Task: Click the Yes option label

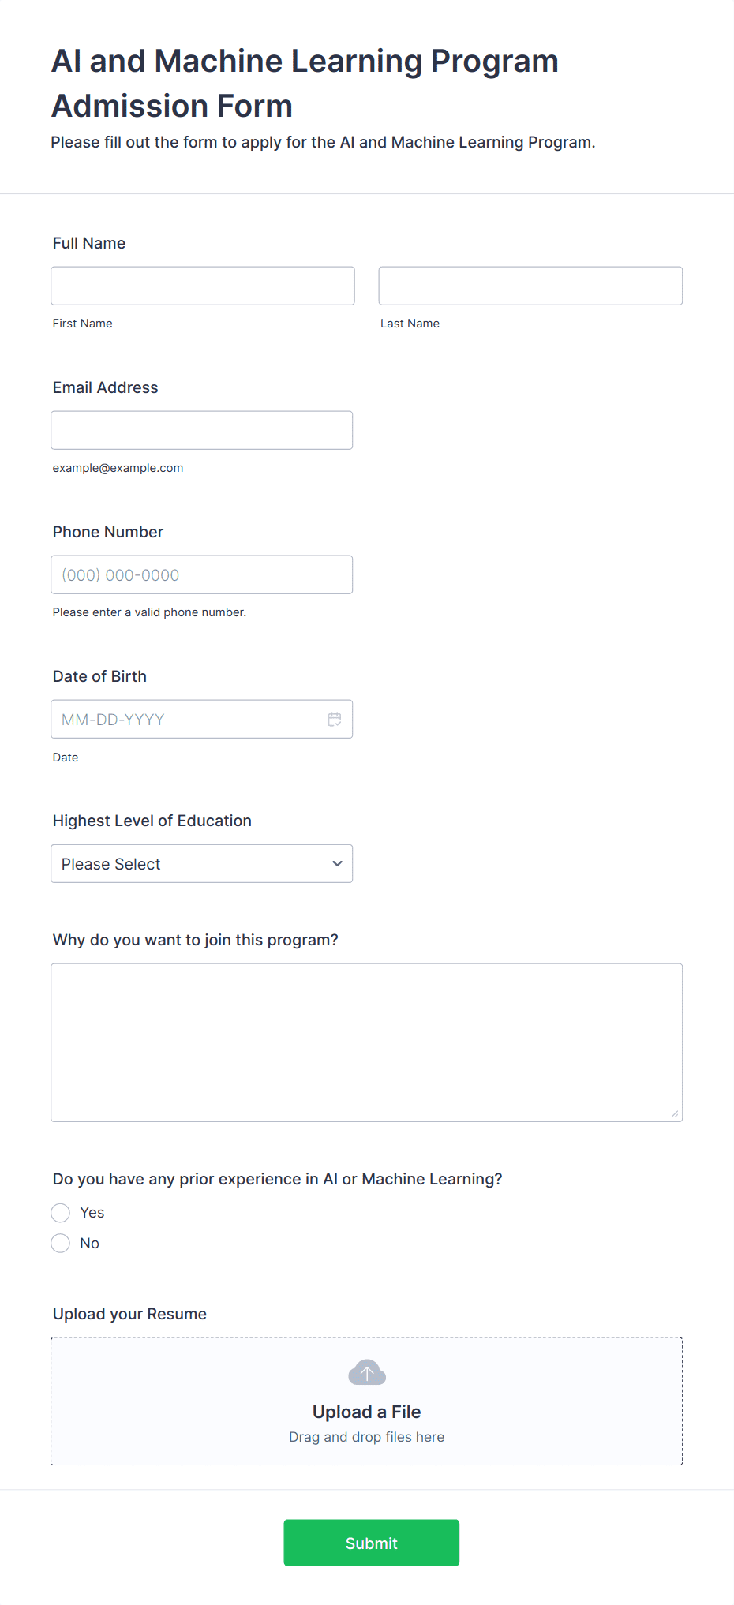Action: click(92, 1213)
